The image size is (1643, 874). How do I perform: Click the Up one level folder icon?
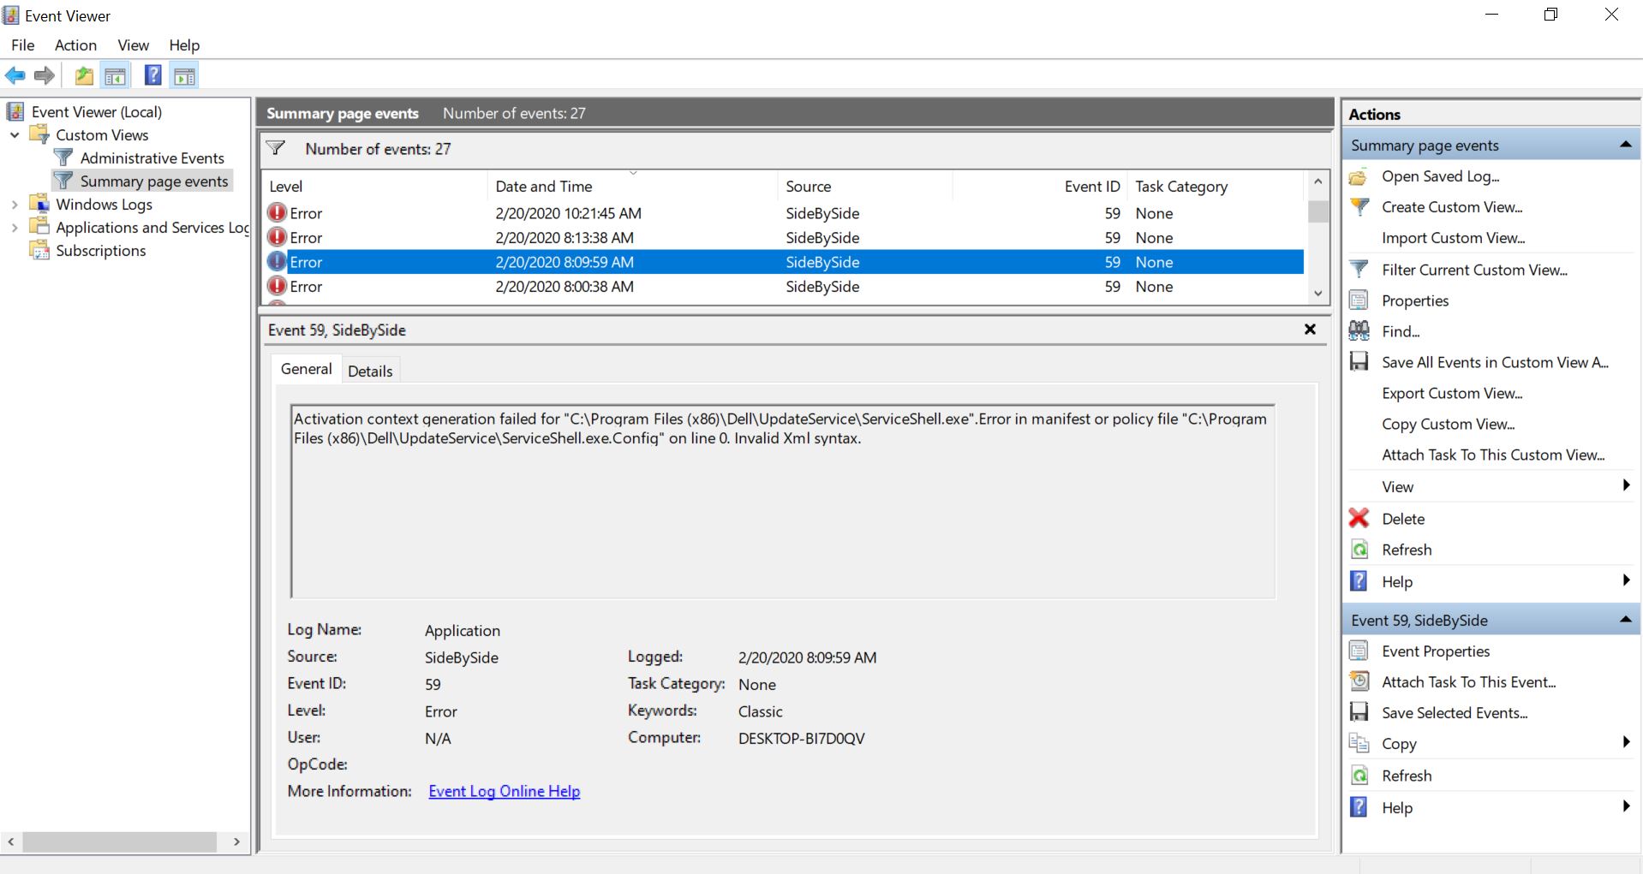[x=84, y=76]
